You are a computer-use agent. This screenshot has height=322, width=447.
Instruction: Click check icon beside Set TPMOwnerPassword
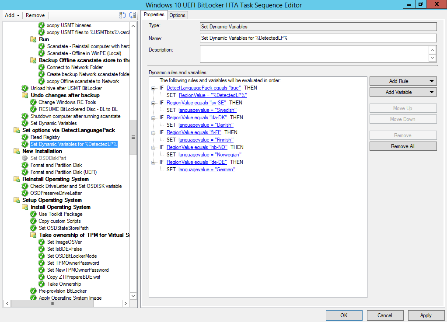[42, 263]
